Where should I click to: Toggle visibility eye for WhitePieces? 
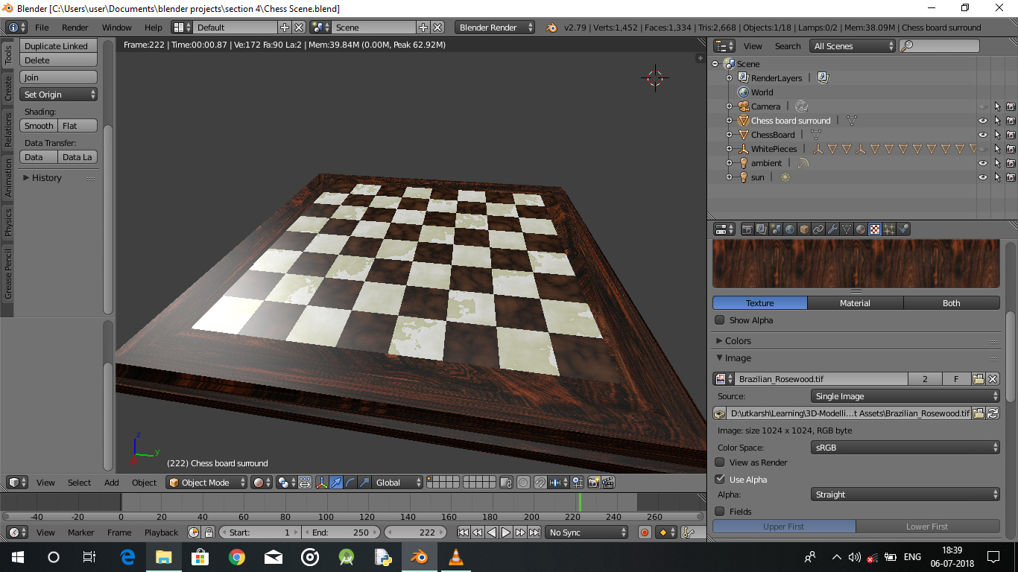983,149
